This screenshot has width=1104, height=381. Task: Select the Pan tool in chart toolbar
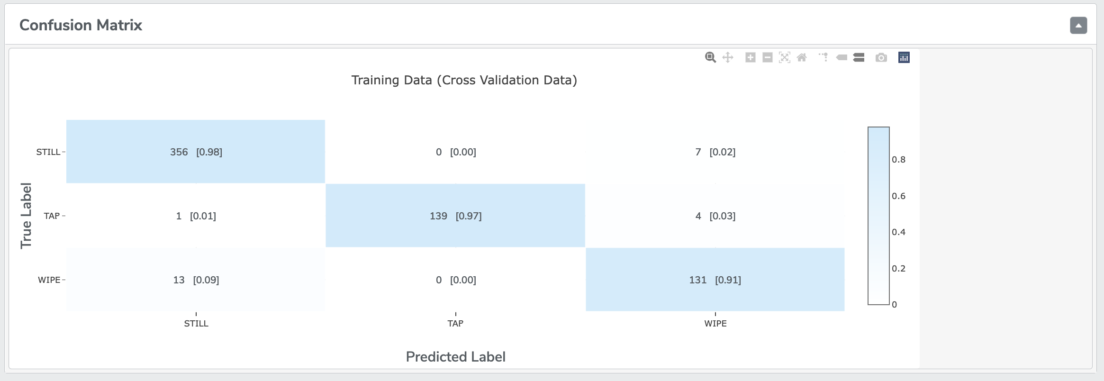pos(728,57)
